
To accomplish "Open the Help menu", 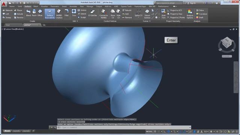I will coord(217,3).
